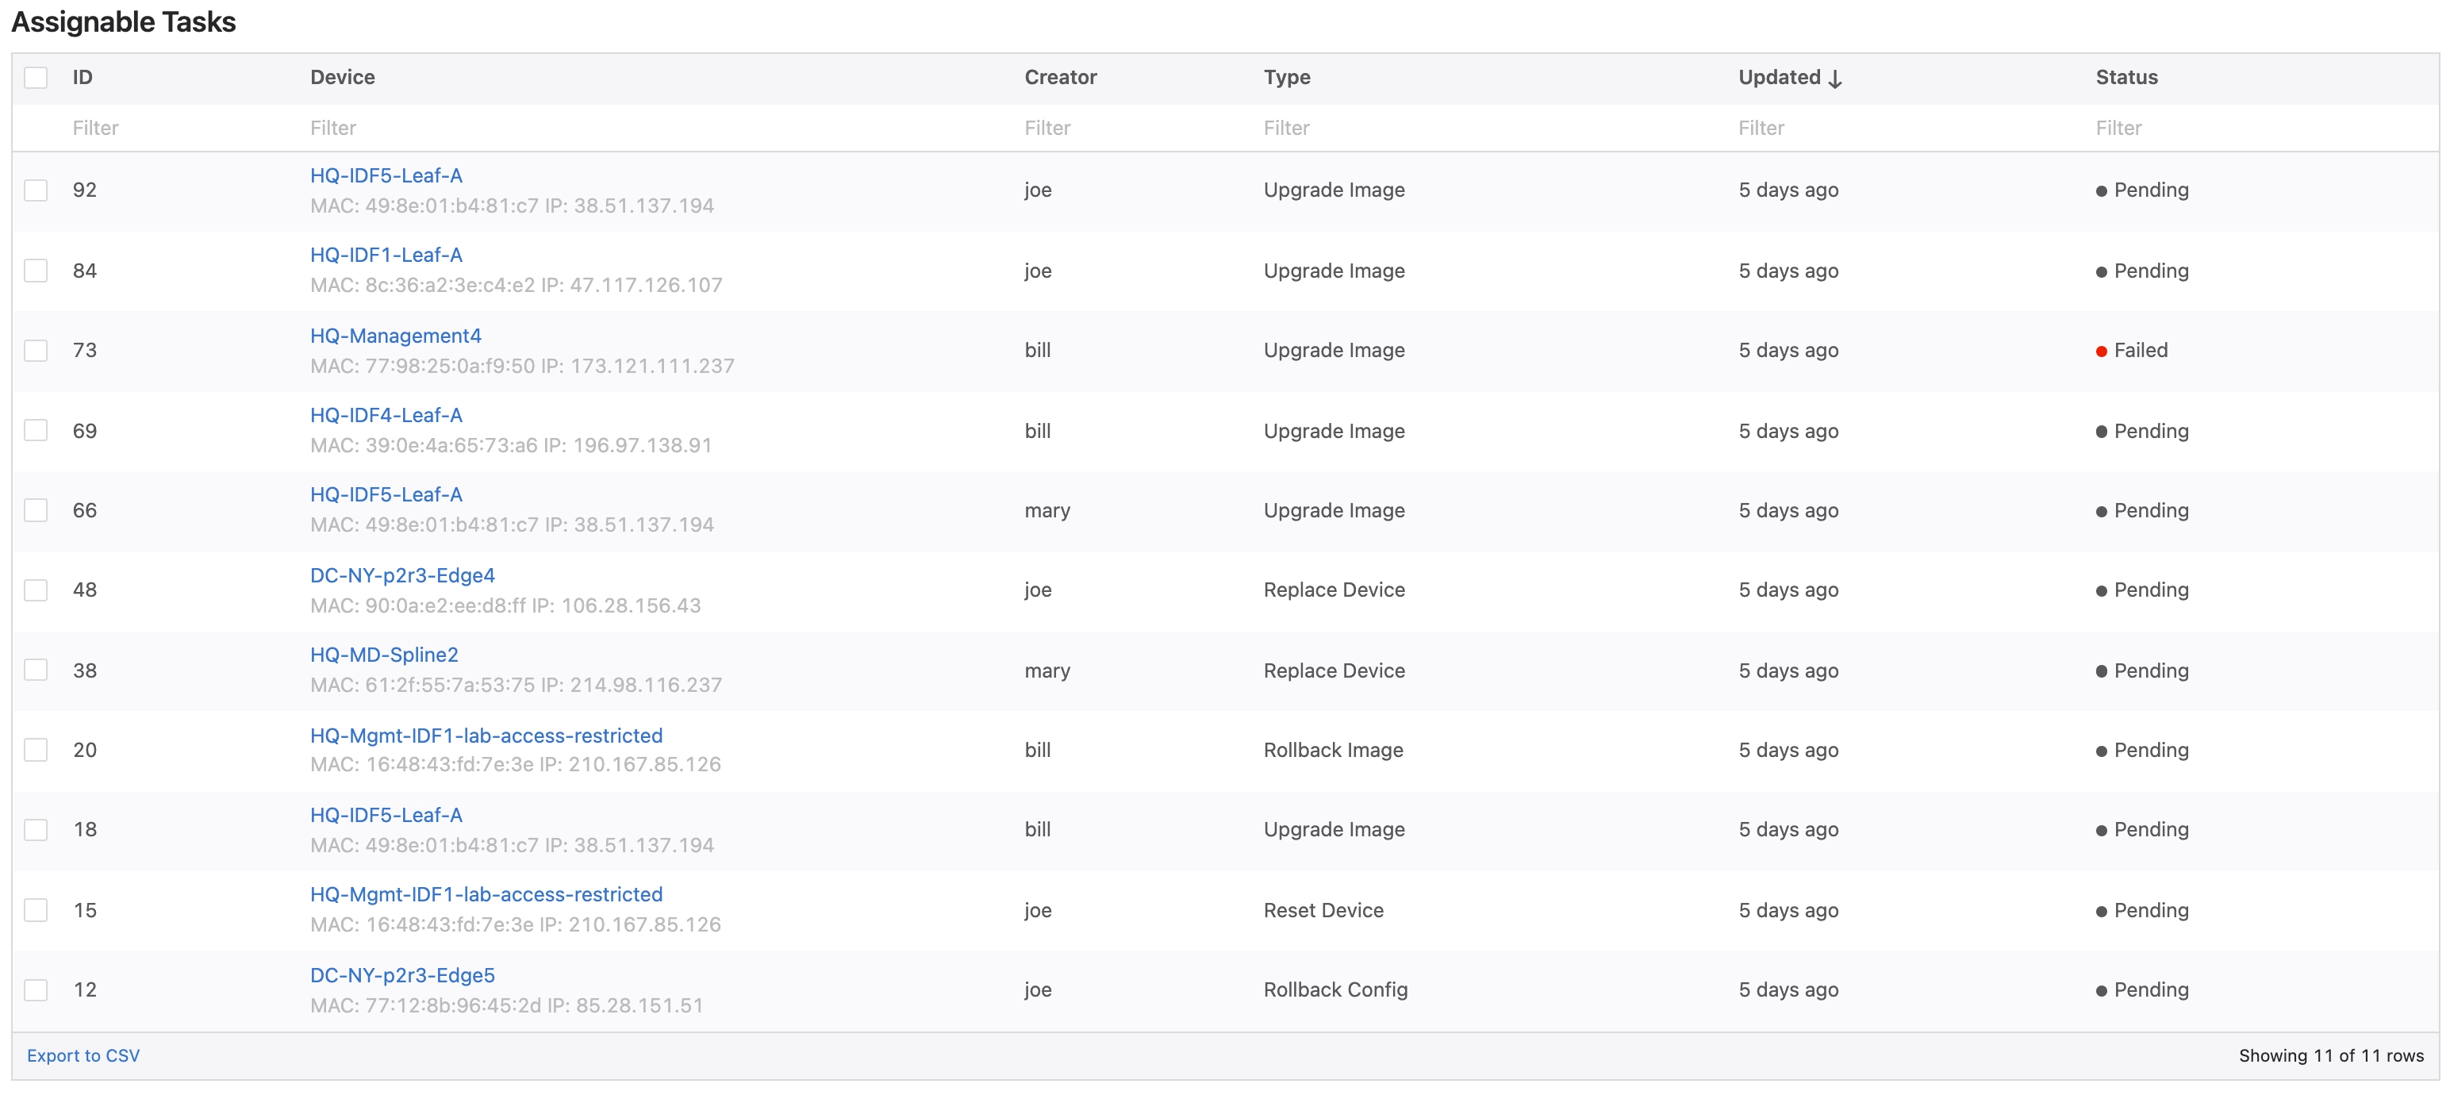Screen dimensions: 2450x1095
Task: Toggle the select-all header checkbox
Action: click(36, 77)
